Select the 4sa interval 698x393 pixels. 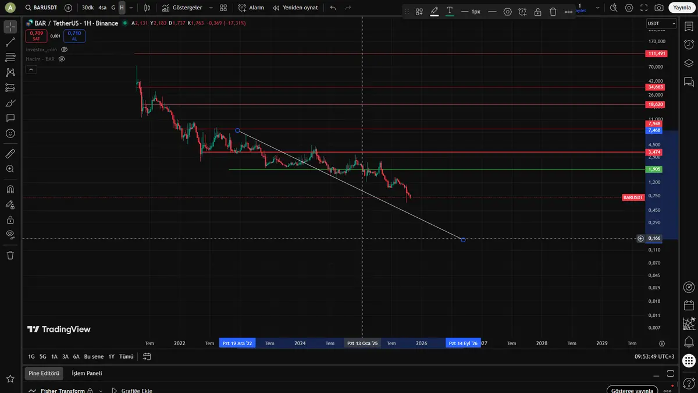(102, 8)
